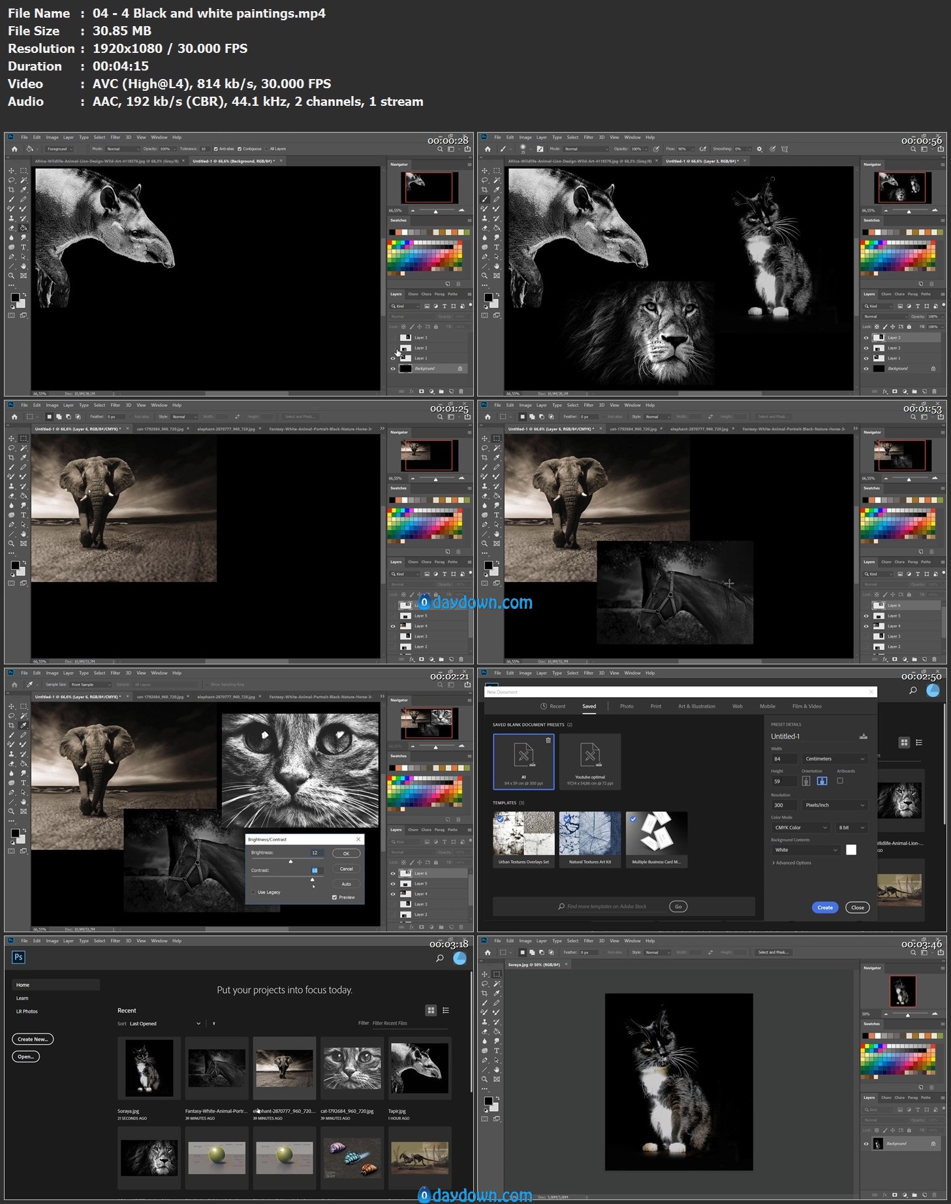Click Go next to Adobe Stock search
This screenshot has width=951, height=1204.
coord(678,907)
